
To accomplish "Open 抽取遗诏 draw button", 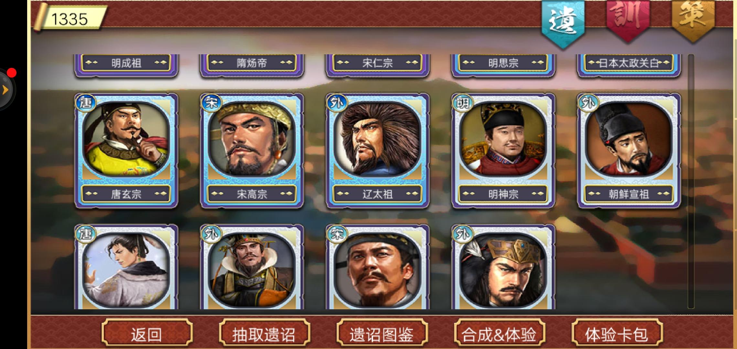I will 264,334.
